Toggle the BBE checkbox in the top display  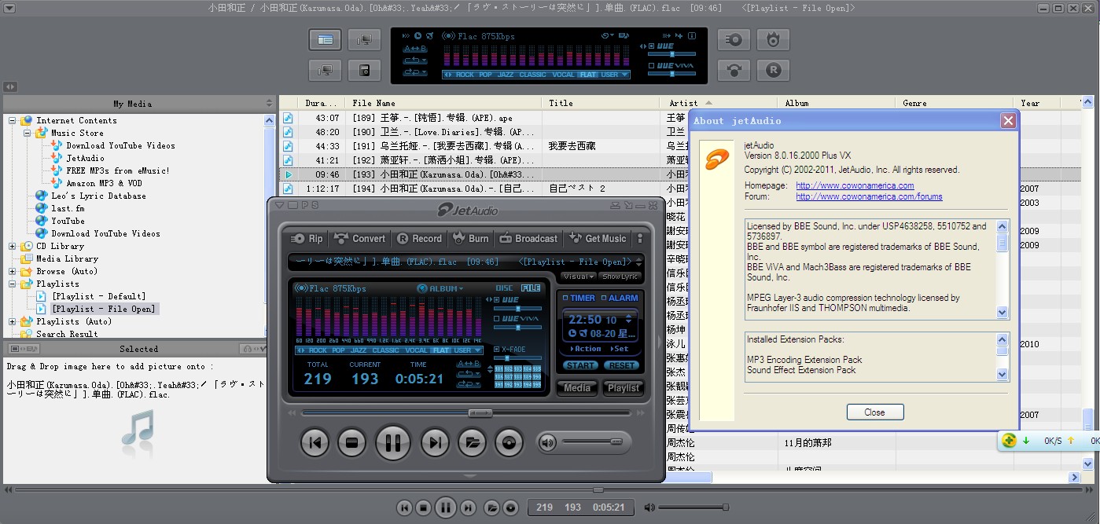click(x=651, y=46)
